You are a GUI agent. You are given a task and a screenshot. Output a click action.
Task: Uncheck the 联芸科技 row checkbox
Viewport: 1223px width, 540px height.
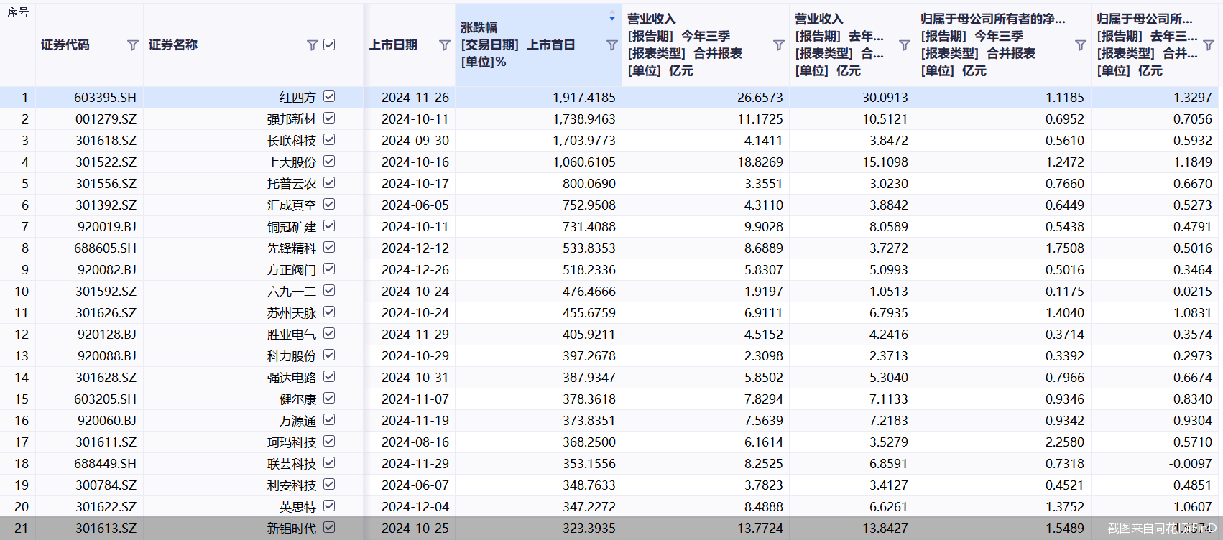pos(329,462)
